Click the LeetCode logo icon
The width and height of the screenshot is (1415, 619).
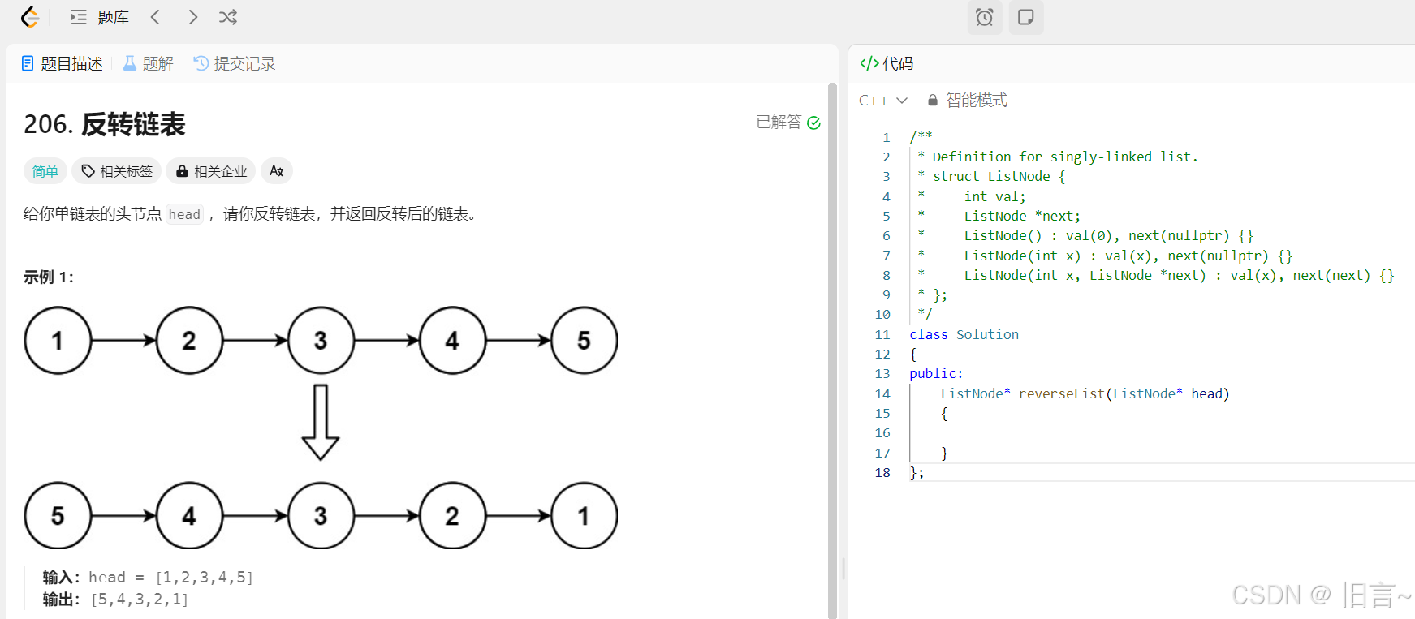[30, 17]
